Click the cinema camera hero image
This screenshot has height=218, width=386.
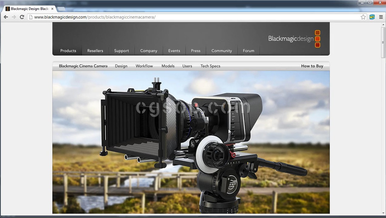pos(191,142)
